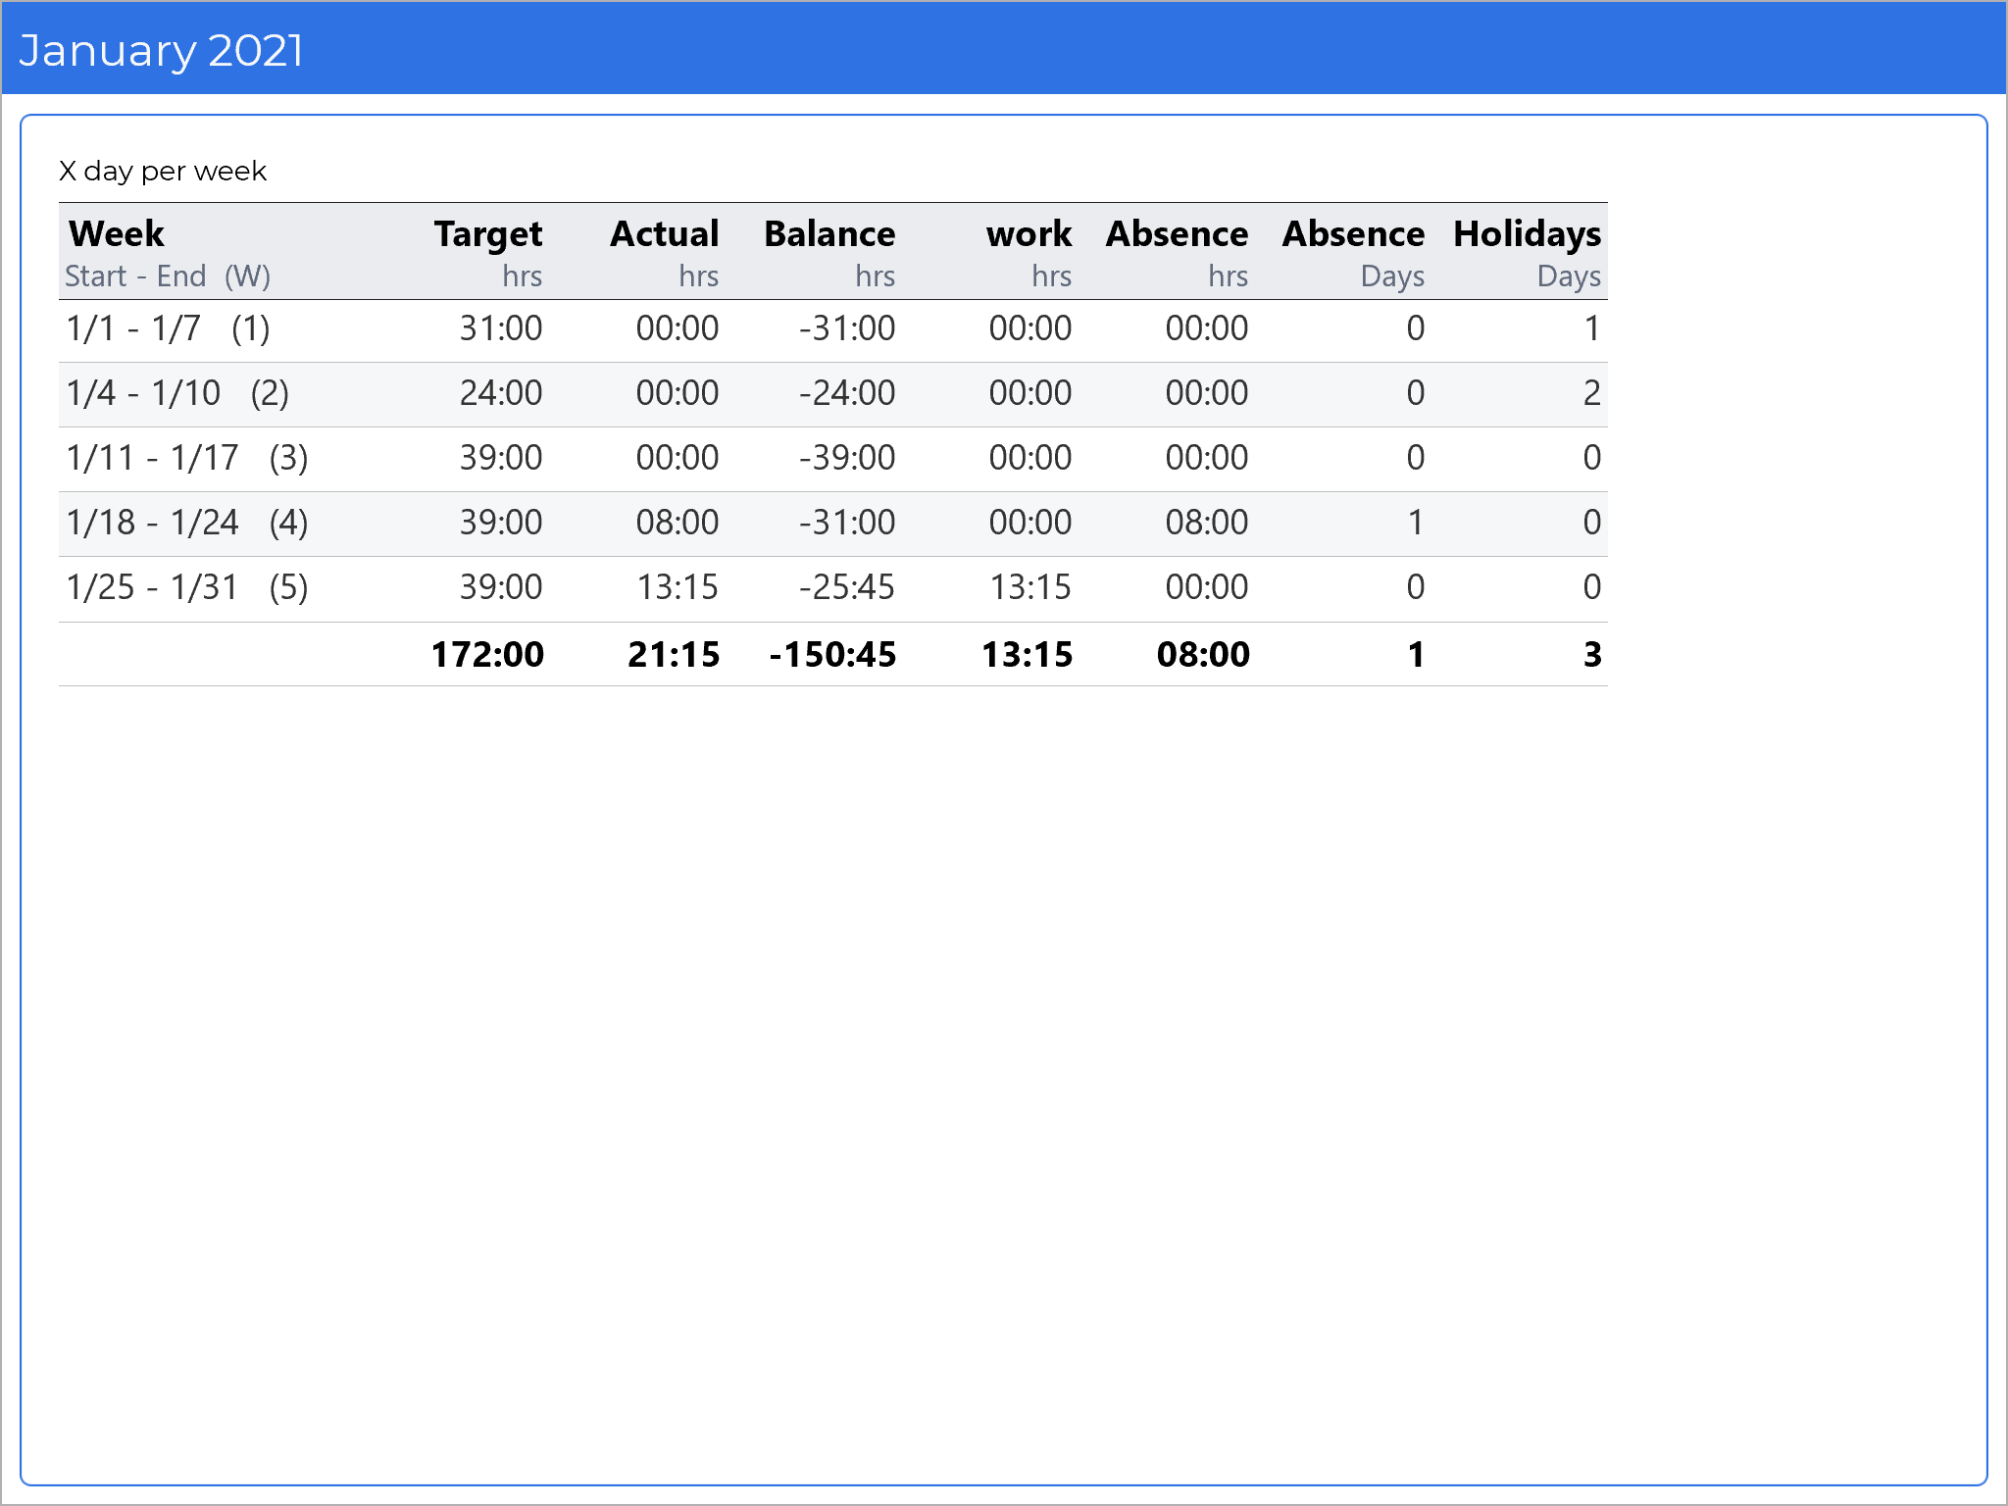Click the 13:15 actual hours in week 5

click(678, 587)
